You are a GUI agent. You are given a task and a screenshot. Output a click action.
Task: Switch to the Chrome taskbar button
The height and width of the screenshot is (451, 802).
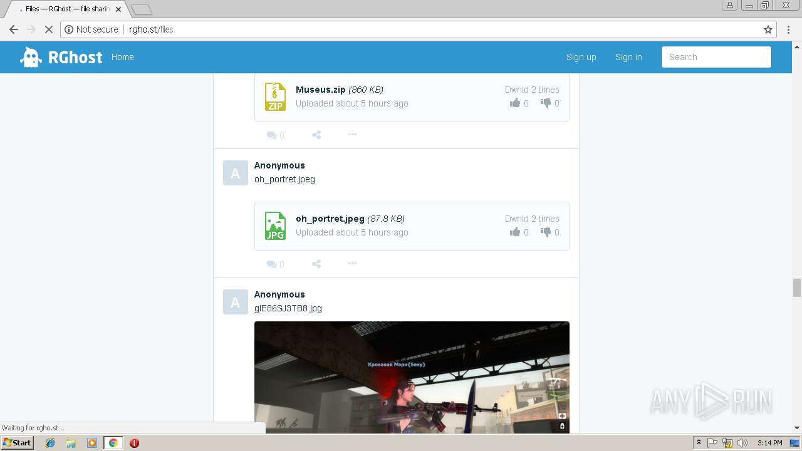pos(113,443)
